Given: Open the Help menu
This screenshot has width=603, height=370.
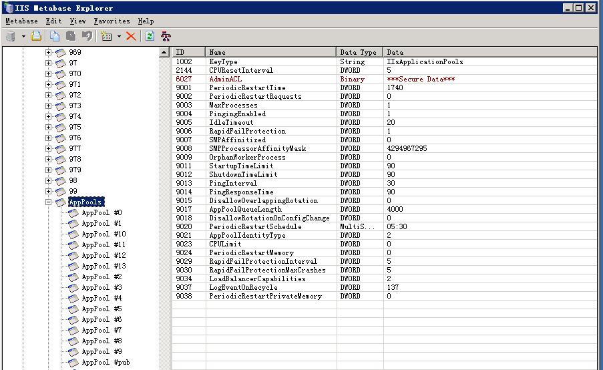Looking at the screenshot, I should 146,21.
